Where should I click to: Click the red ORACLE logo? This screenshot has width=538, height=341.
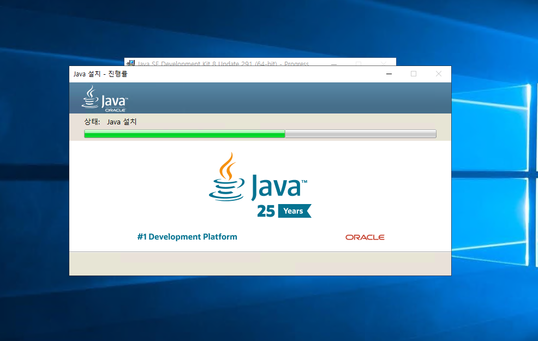[364, 237]
